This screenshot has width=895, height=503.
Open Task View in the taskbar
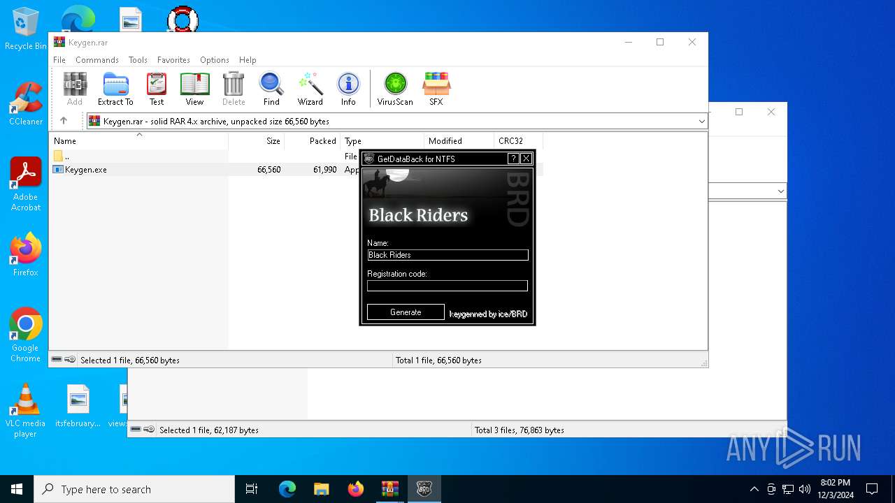pyautogui.click(x=252, y=489)
